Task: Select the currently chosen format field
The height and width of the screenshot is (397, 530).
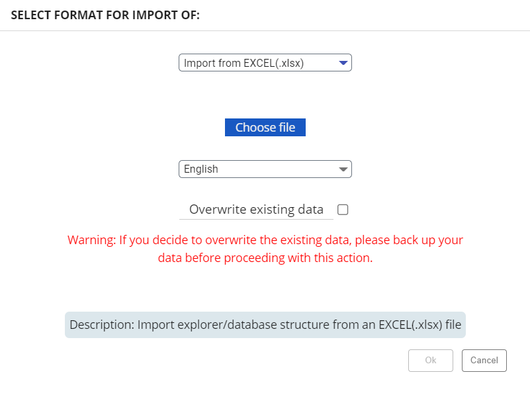Action: click(x=265, y=62)
